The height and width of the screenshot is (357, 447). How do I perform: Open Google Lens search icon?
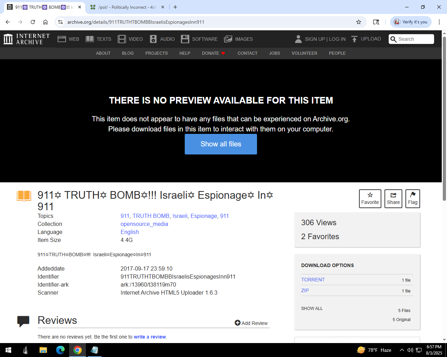(376, 22)
